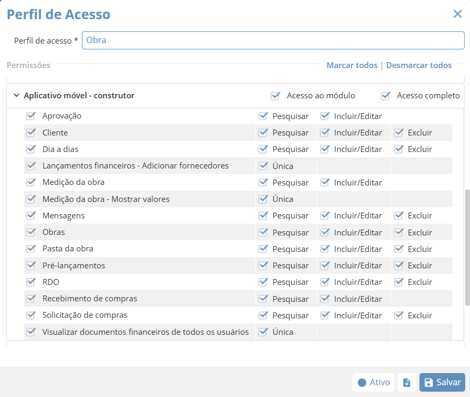Save the access profile with Salvar
The image size is (470, 397).
coord(442,383)
